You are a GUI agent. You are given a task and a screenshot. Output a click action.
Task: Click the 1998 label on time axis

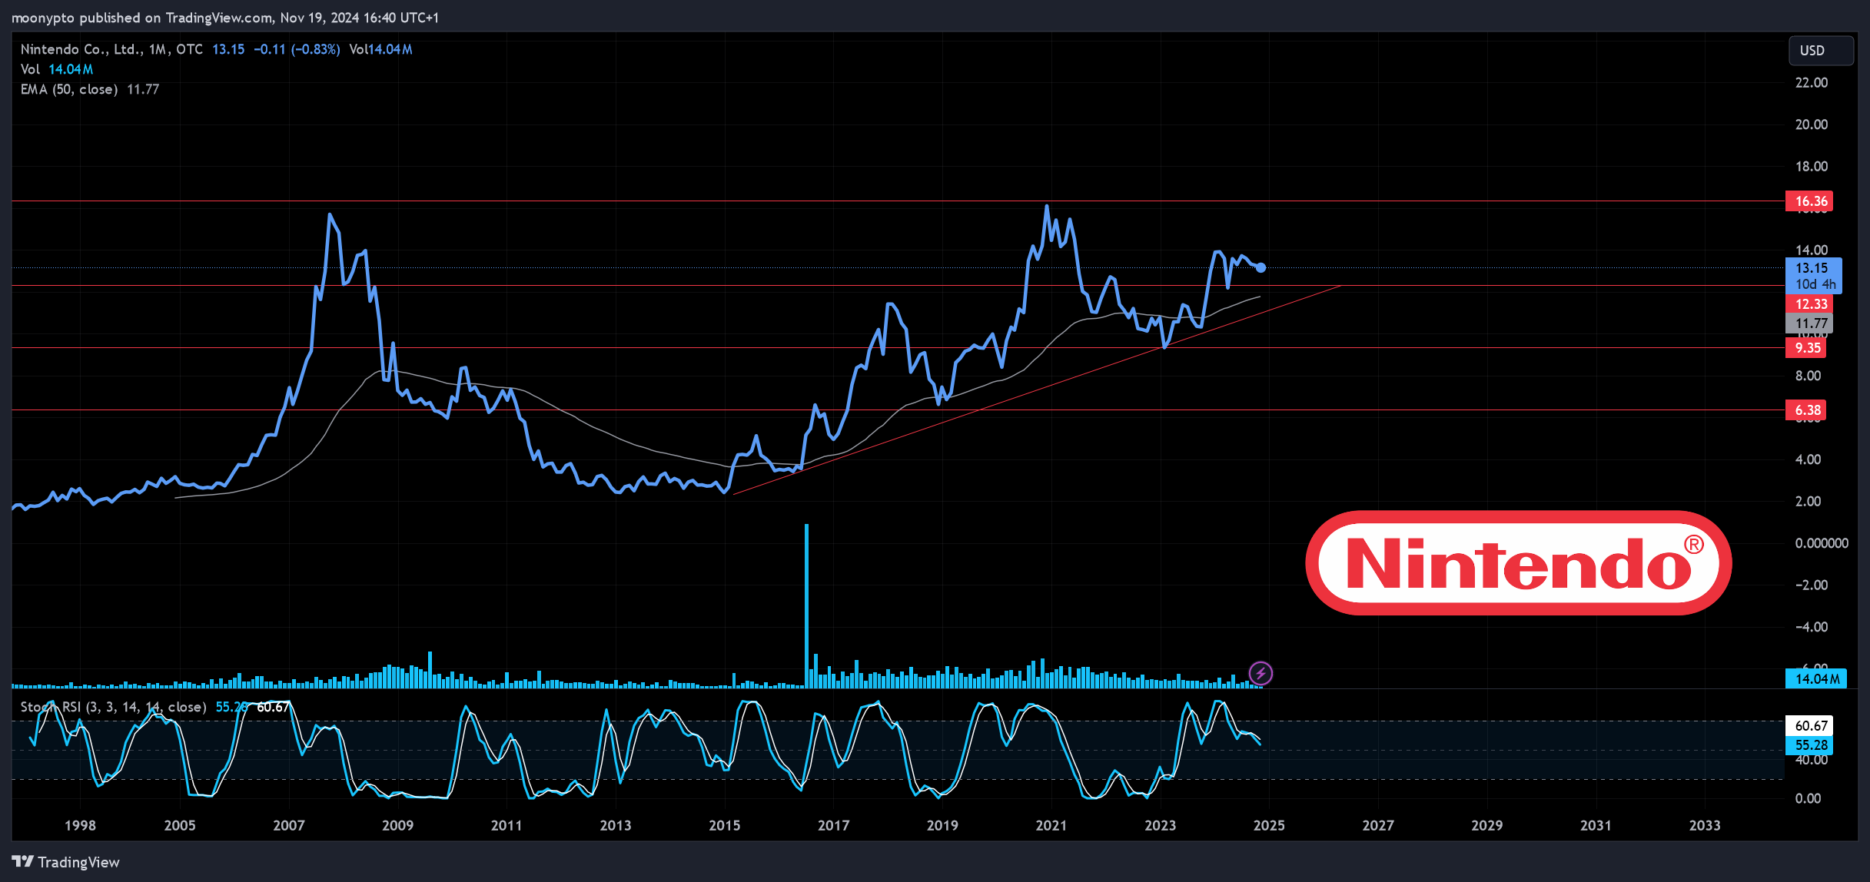(x=80, y=825)
